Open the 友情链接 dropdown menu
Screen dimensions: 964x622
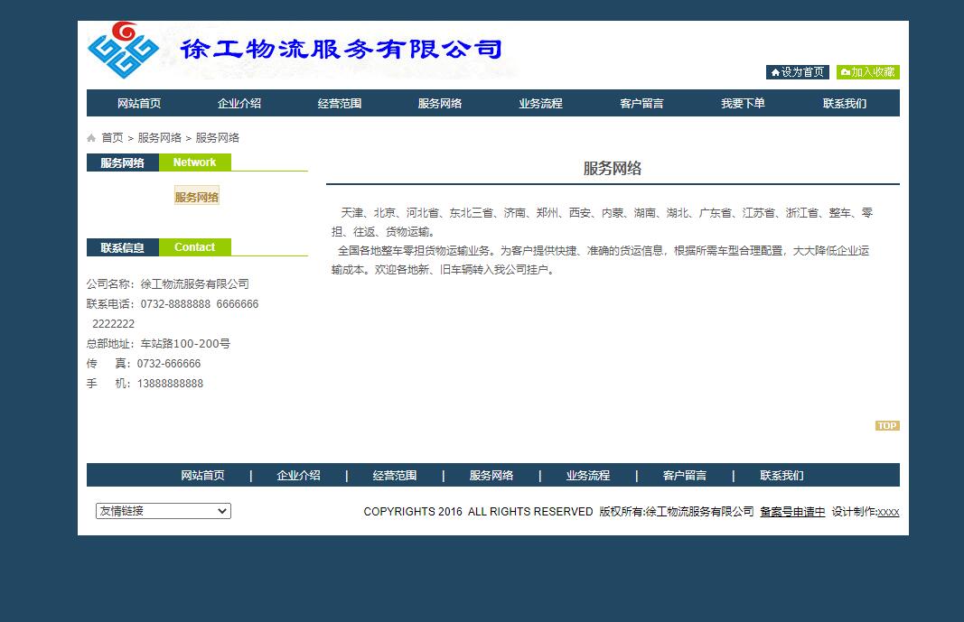pyautogui.click(x=163, y=511)
